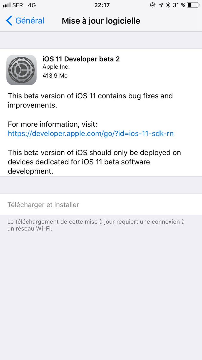
Task: Tap the Apple Inc. publisher label
Action: (56, 67)
